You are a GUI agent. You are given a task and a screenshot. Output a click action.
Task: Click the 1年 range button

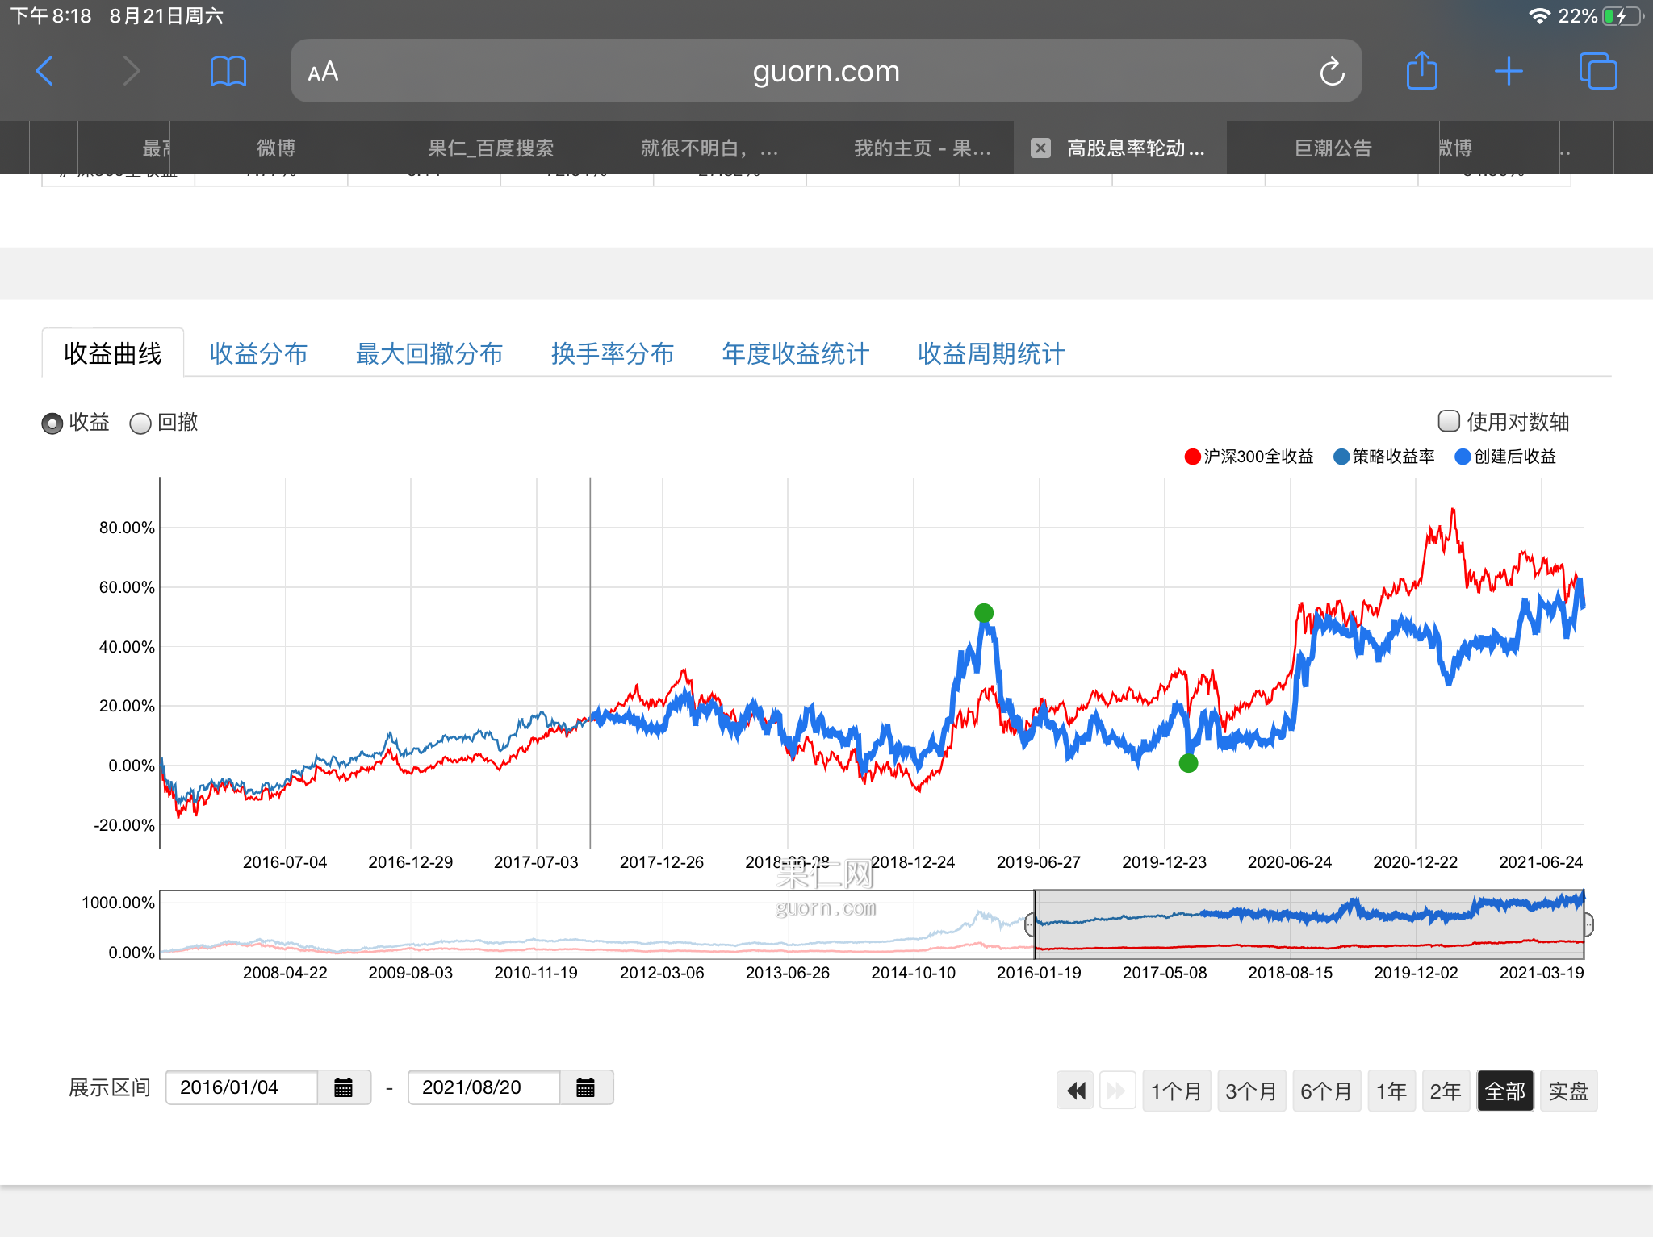1391,1091
